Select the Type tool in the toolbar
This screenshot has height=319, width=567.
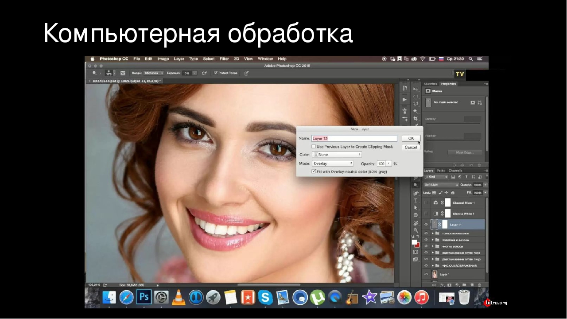coord(416,200)
